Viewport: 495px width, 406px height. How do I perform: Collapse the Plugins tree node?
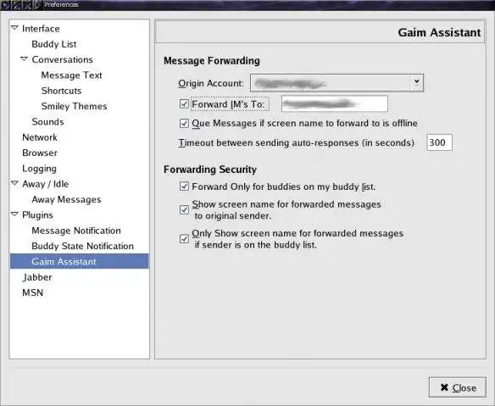pos(14,214)
